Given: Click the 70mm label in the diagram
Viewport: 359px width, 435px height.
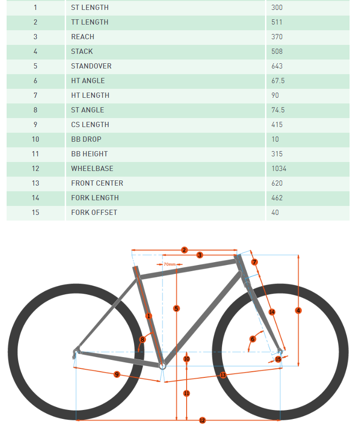Looking at the screenshot, I should (169, 264).
